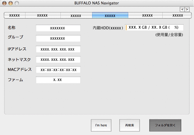Click the ネットマスク value field
This screenshot has width=194, height=135.
point(58,59)
